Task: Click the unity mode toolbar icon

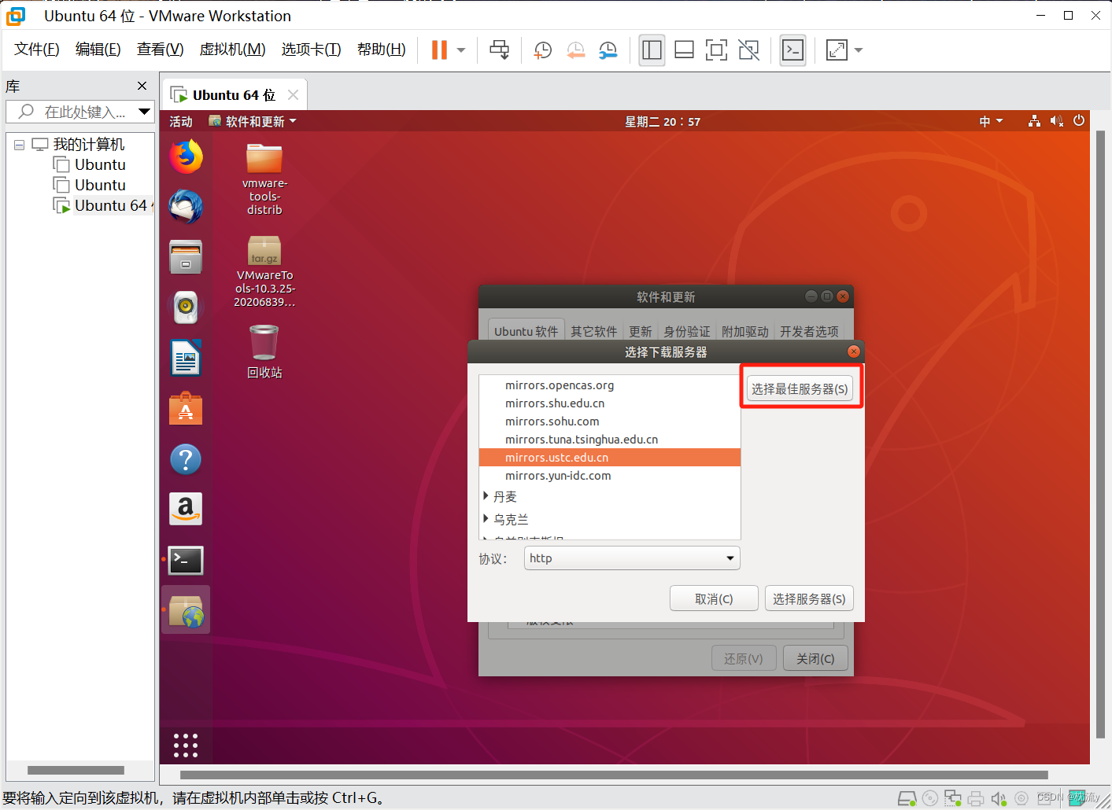Action: [749, 50]
